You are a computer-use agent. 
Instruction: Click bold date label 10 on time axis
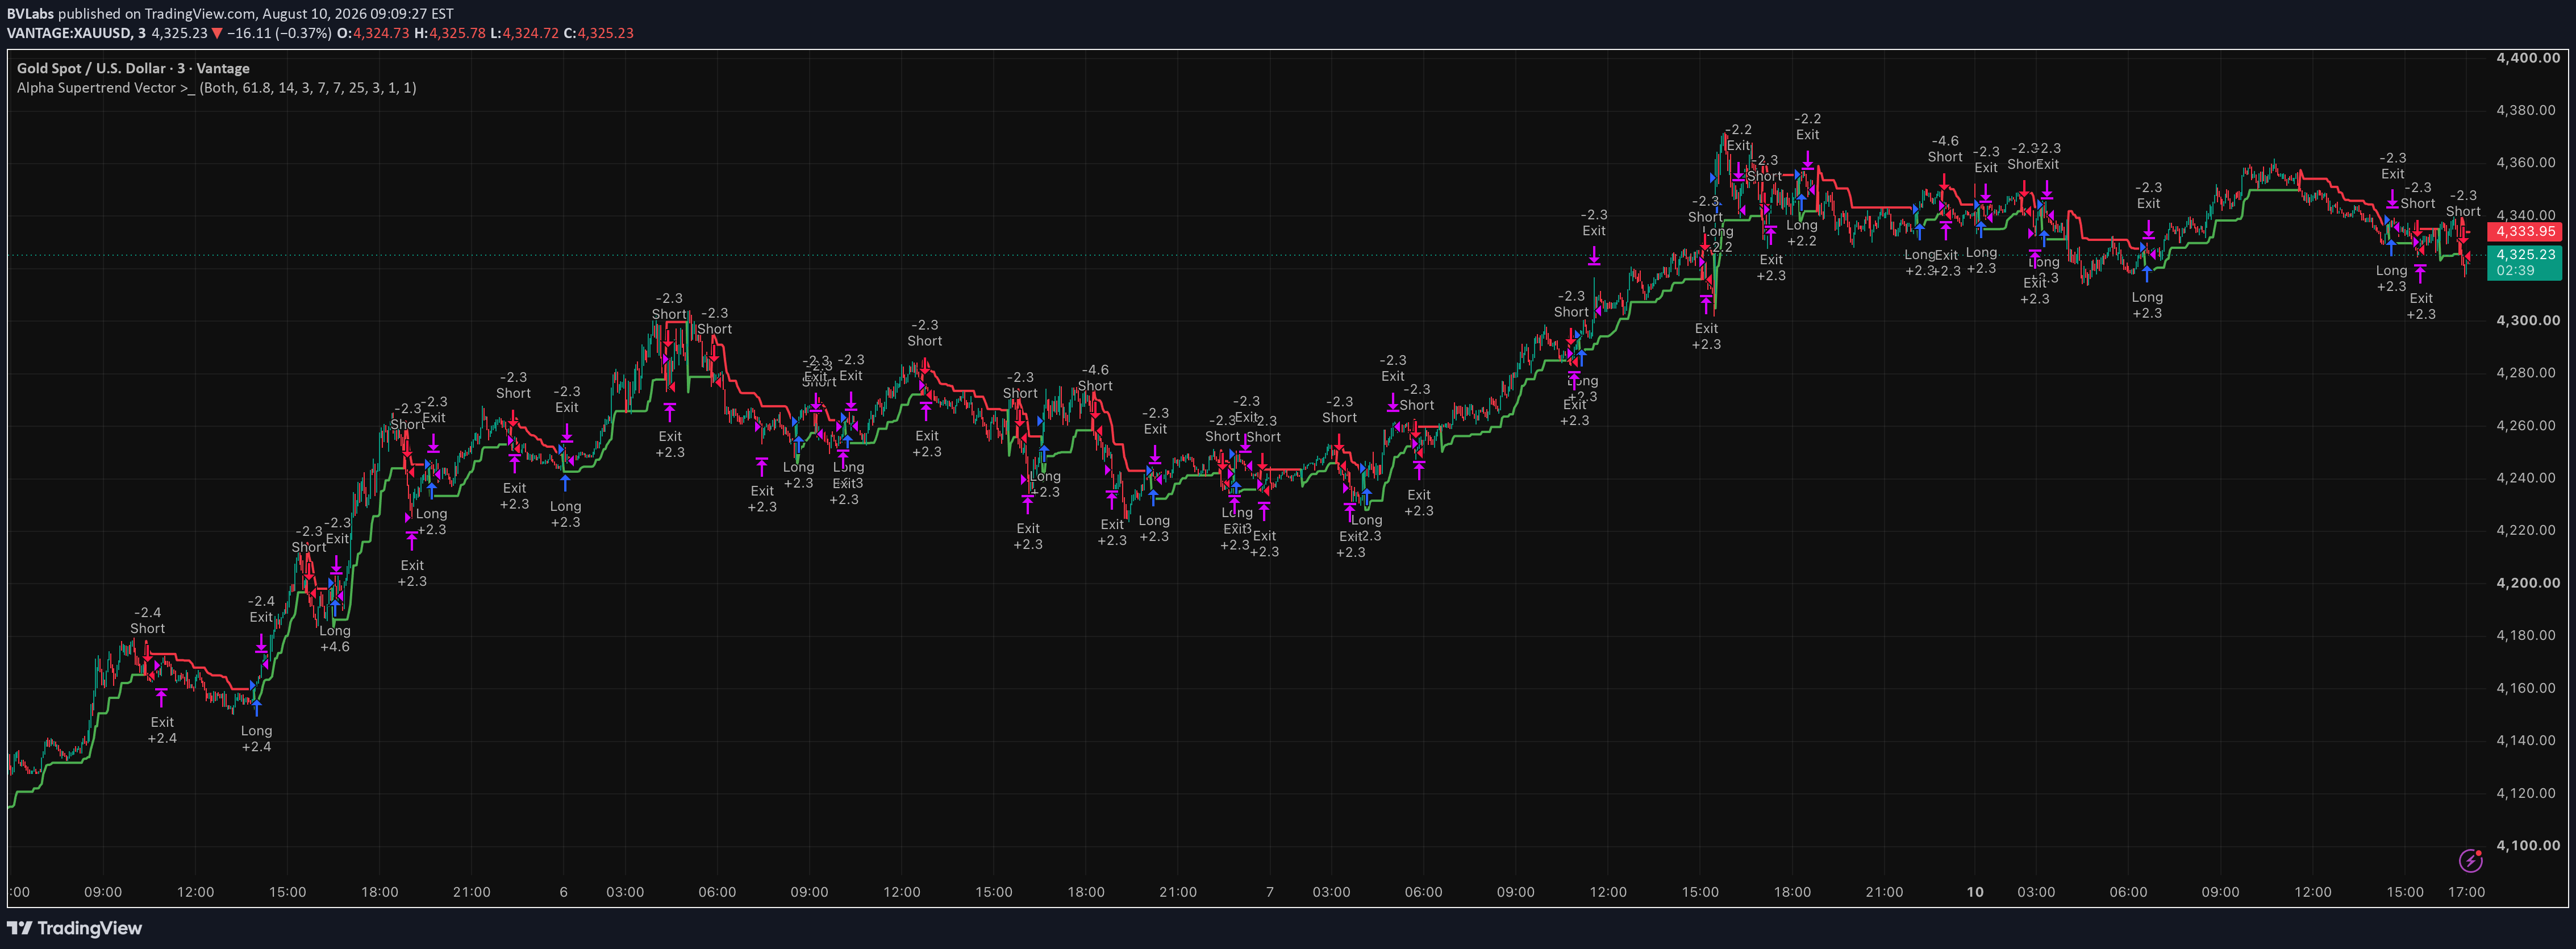click(1975, 892)
